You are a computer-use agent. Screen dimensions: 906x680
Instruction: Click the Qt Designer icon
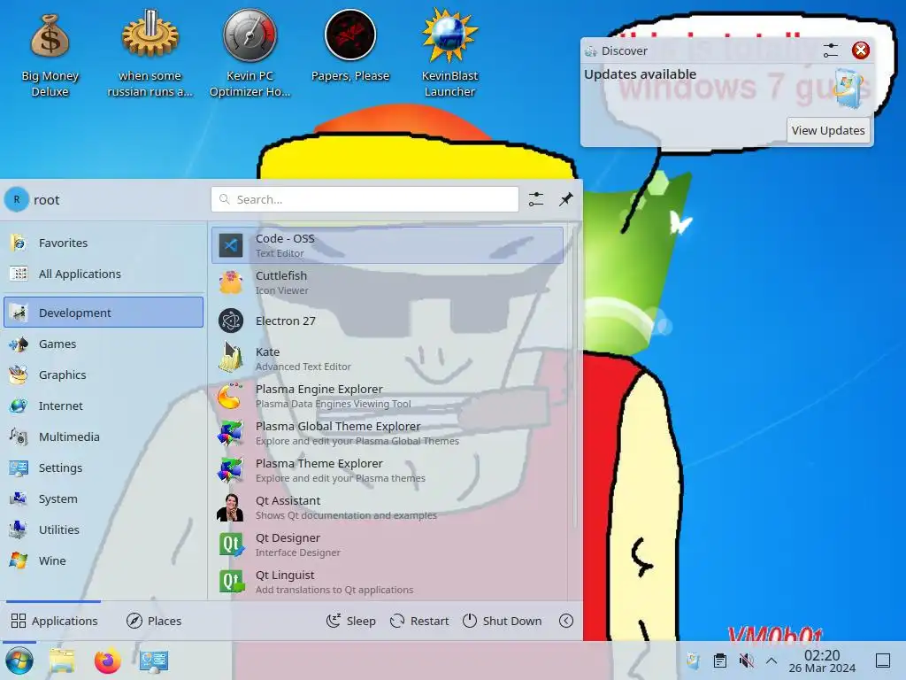pyautogui.click(x=231, y=545)
